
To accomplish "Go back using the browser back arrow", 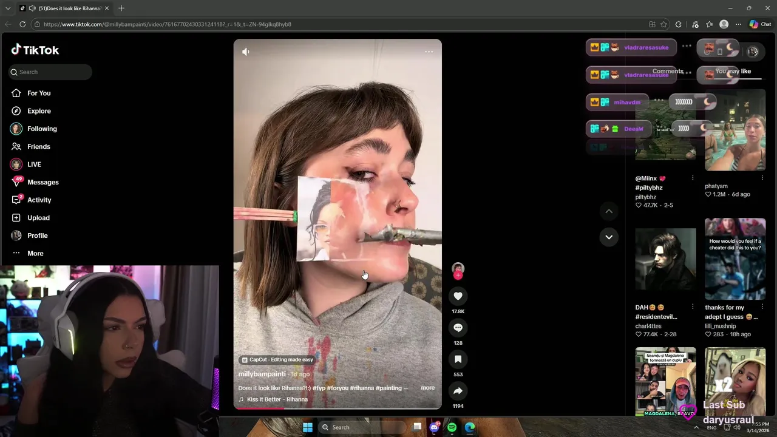I will [x=8, y=24].
